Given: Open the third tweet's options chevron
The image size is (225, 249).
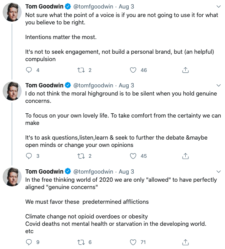Looking at the screenshot, I should (218, 172).
